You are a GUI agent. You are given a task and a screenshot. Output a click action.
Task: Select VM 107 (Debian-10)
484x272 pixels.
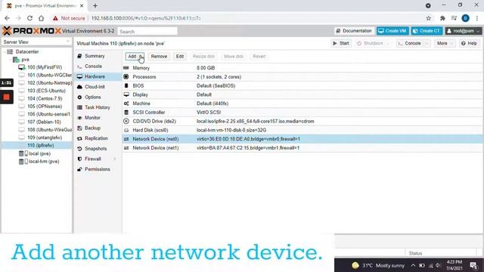[44, 122]
